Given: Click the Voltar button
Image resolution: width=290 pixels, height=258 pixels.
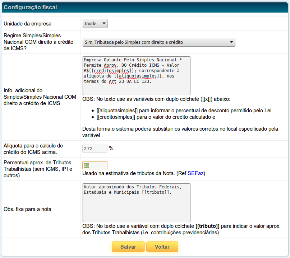Looking at the screenshot, I should pyautogui.click(x=162, y=247).
